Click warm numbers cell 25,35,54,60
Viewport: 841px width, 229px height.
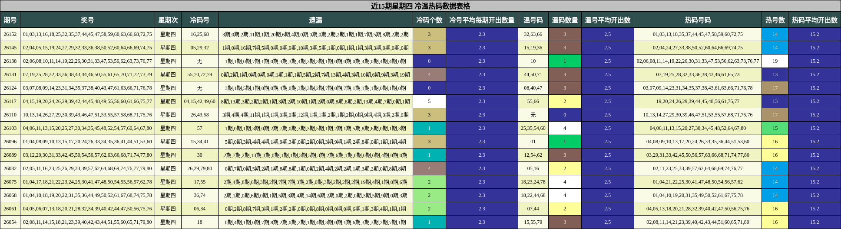point(533,128)
